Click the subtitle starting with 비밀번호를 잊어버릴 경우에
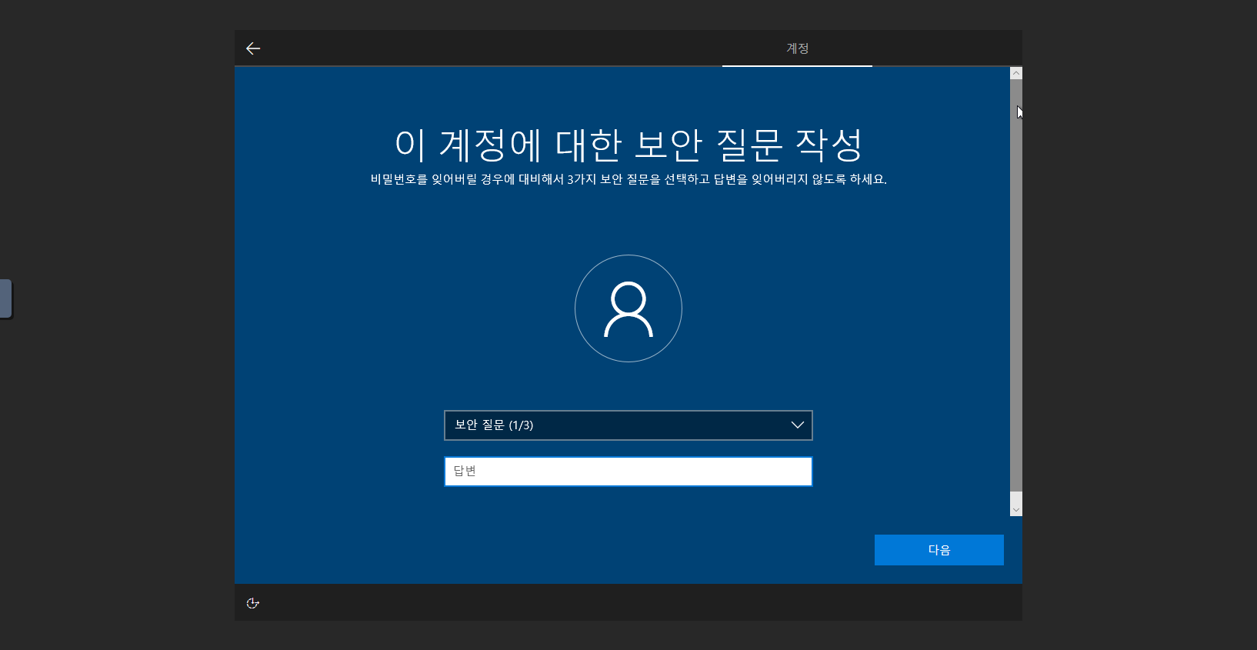This screenshot has width=1257, height=650. [628, 179]
